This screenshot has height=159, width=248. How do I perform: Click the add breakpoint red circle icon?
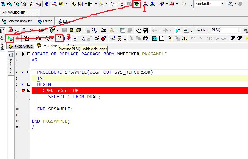104,38
